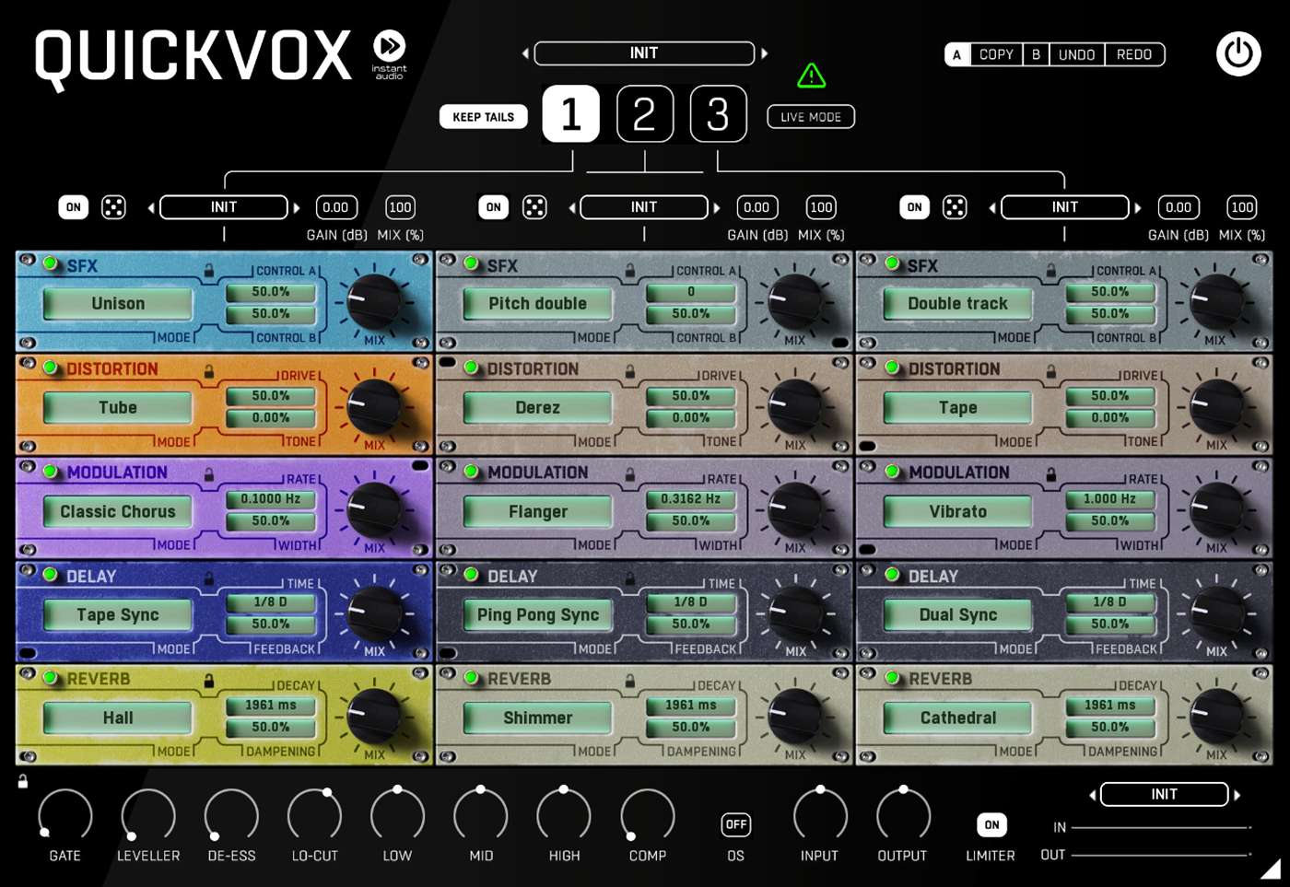
Task: Lock the Unison SFX module padlock
Action: pos(209,271)
